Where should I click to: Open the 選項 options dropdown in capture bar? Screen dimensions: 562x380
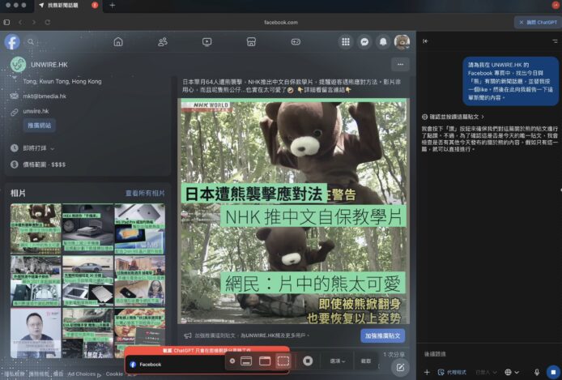coord(338,361)
